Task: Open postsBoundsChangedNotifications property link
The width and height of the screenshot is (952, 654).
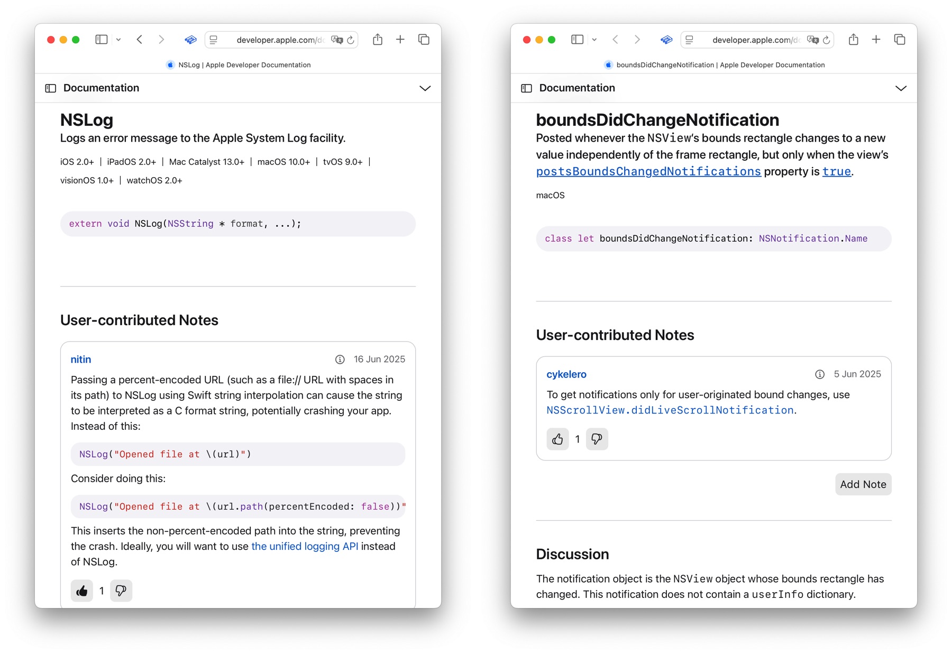Action: click(648, 171)
